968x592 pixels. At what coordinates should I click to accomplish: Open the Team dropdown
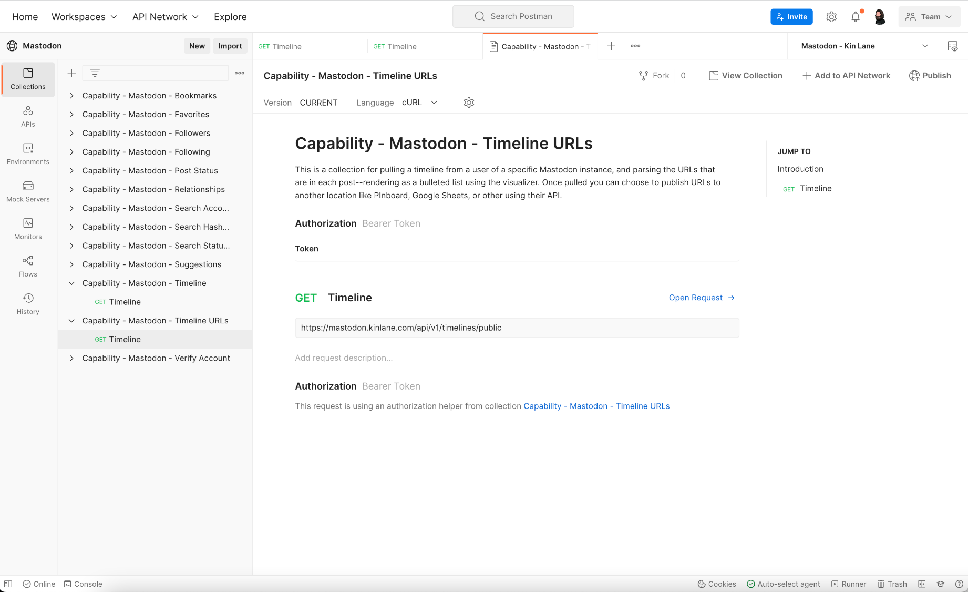pos(929,17)
